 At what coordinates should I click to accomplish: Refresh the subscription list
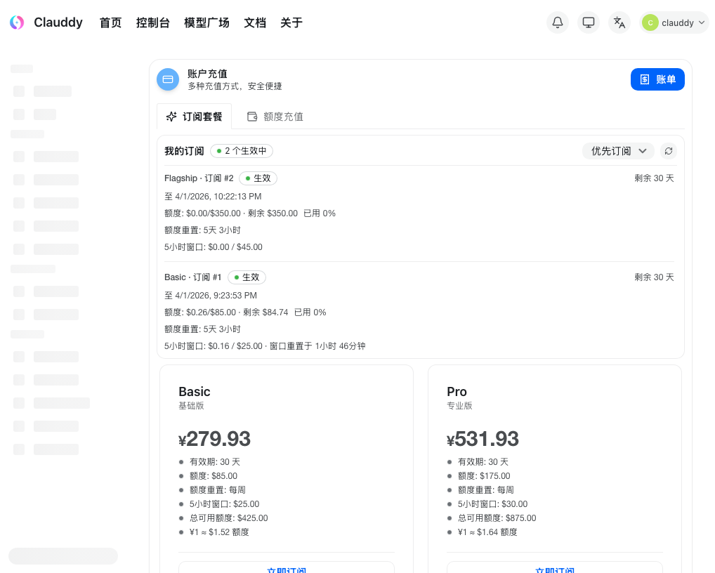(668, 150)
